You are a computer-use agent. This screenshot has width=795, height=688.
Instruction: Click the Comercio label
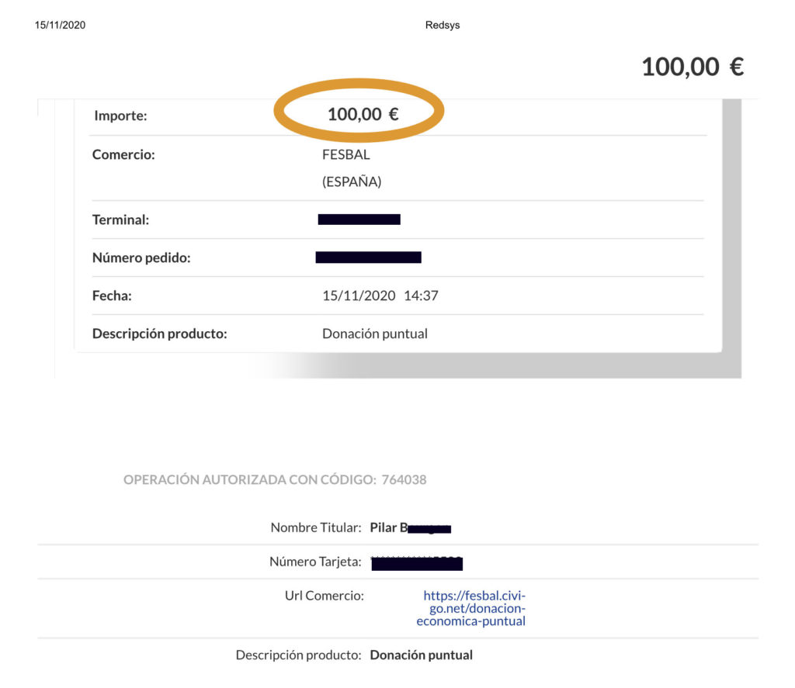pyautogui.click(x=123, y=154)
